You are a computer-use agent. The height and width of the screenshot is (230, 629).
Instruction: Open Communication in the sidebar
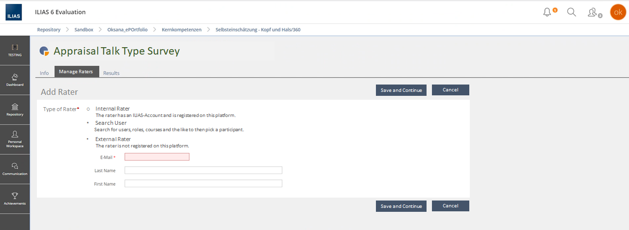[x=15, y=169]
